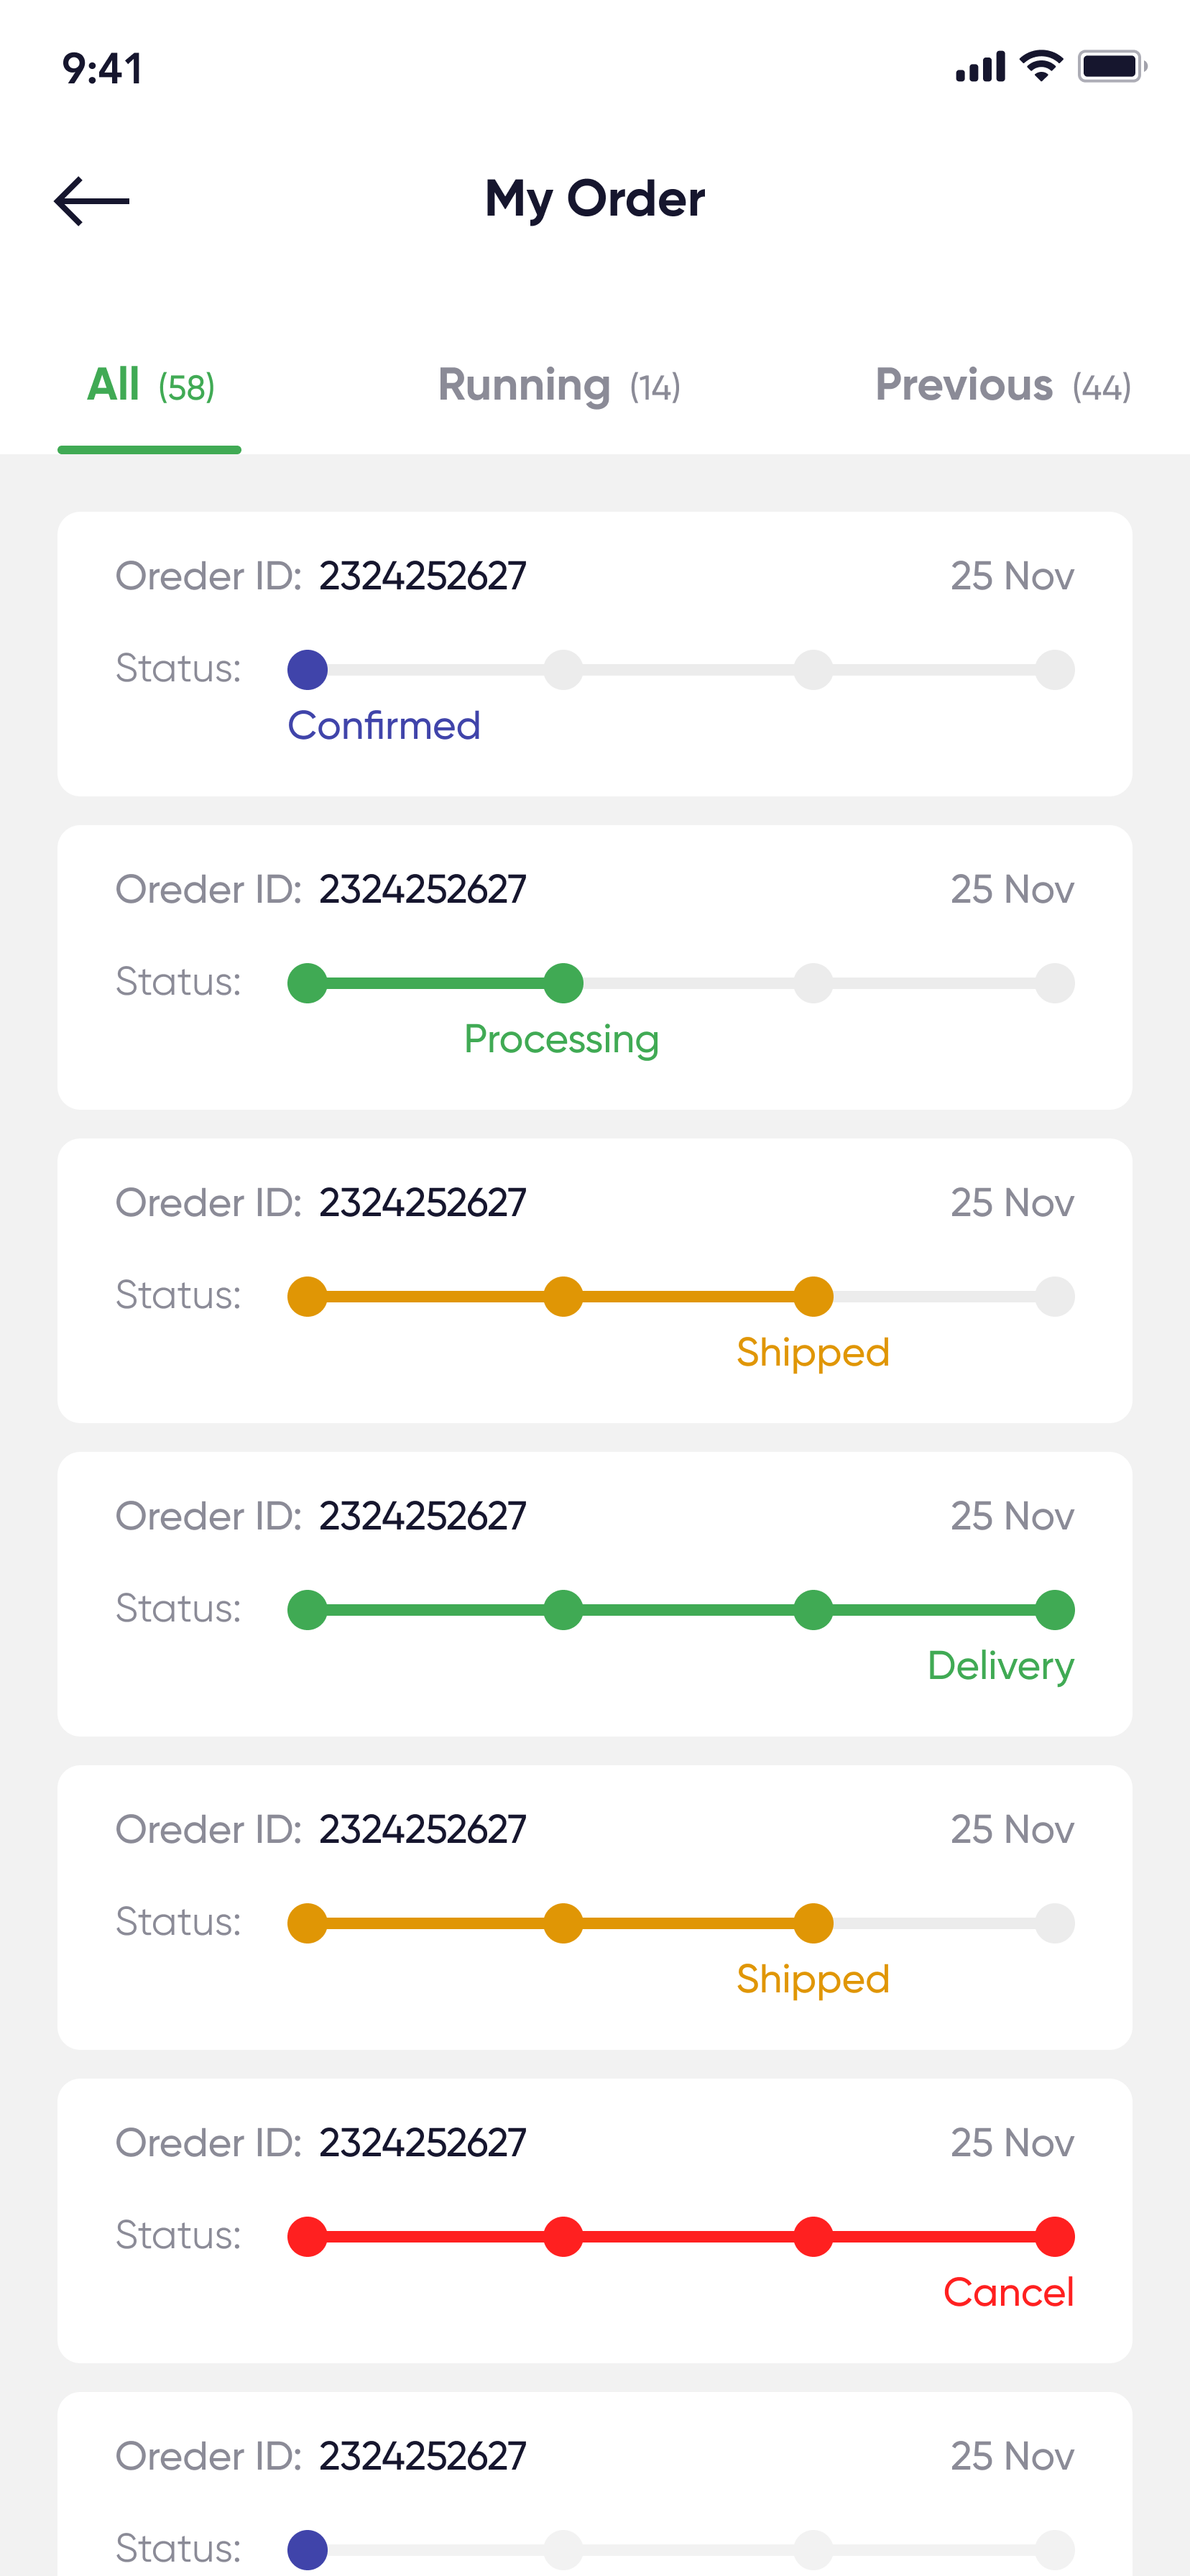This screenshot has height=2576, width=1190.
Task: Open the topmost order's ID number
Action: point(422,576)
